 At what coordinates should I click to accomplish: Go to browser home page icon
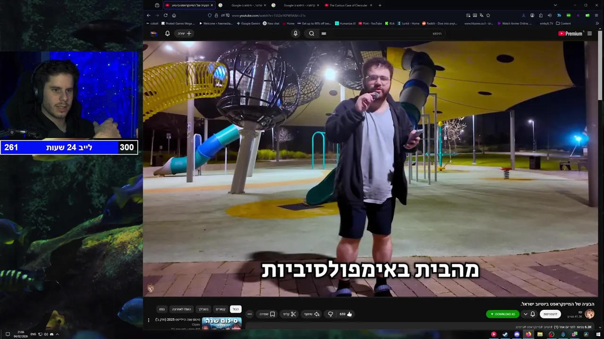click(174, 15)
